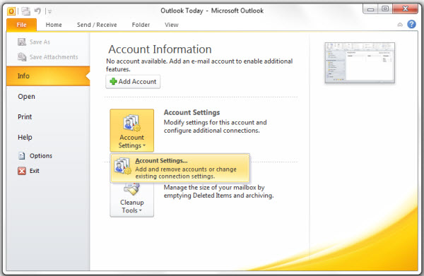This screenshot has width=424, height=276.
Task: Click the Outlook application icon in title bar
Action: (11, 11)
